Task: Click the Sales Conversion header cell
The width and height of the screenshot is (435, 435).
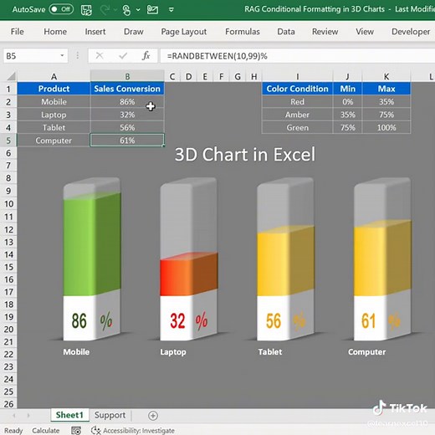Action: pyautogui.click(x=127, y=89)
